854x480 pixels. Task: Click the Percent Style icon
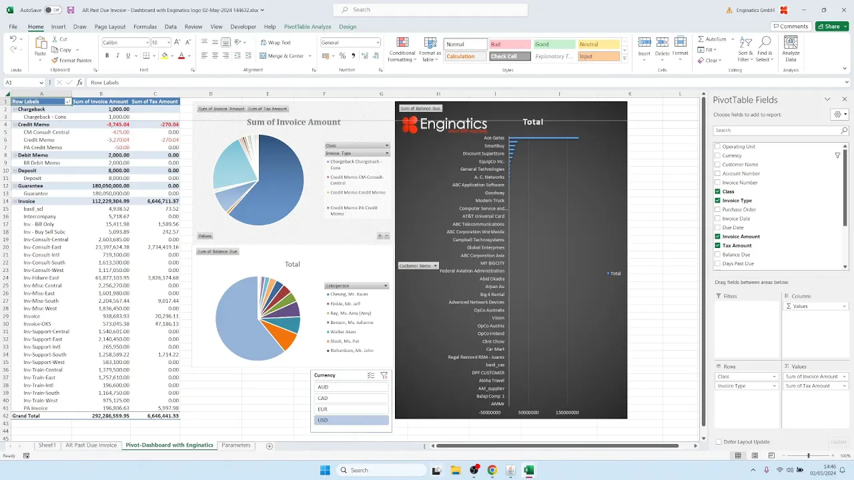click(342, 56)
